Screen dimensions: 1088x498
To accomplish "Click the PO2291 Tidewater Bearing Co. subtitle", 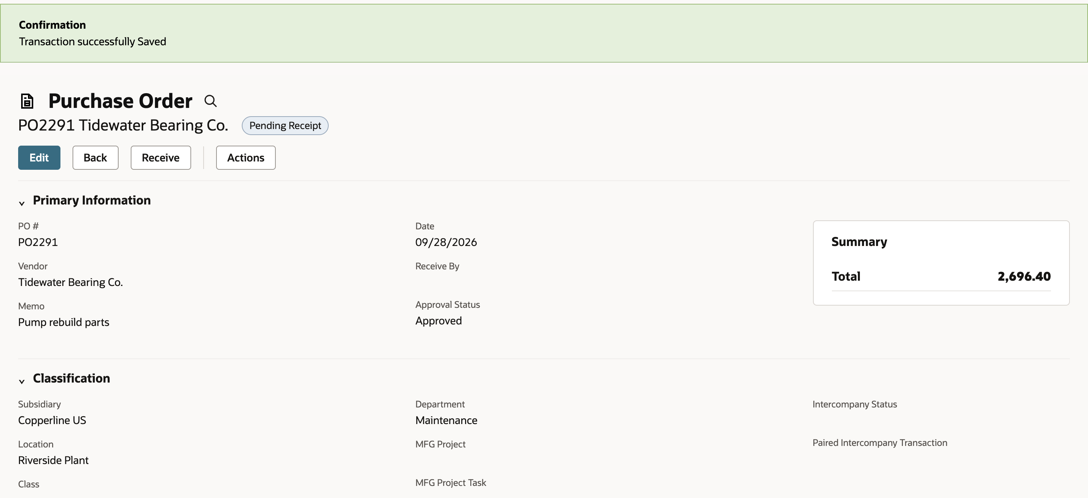I will [123, 126].
